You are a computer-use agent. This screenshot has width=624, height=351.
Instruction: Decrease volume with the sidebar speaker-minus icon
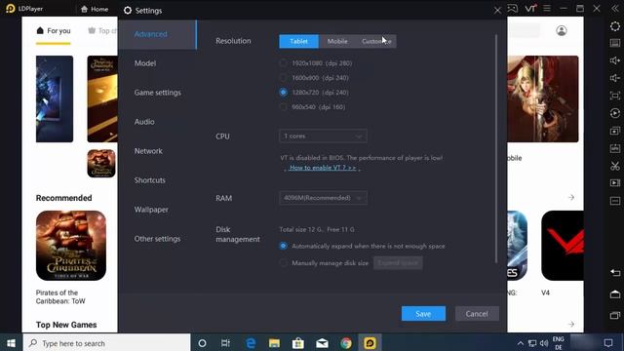point(615,78)
